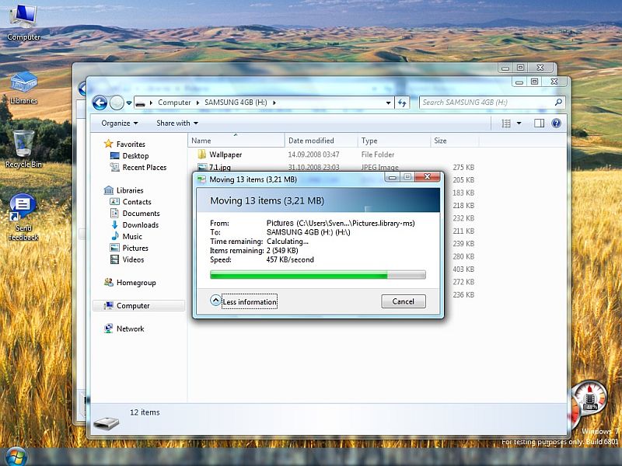This screenshot has width=622, height=466.
Task: Click the Refresh button beside address bar
Action: [x=402, y=103]
